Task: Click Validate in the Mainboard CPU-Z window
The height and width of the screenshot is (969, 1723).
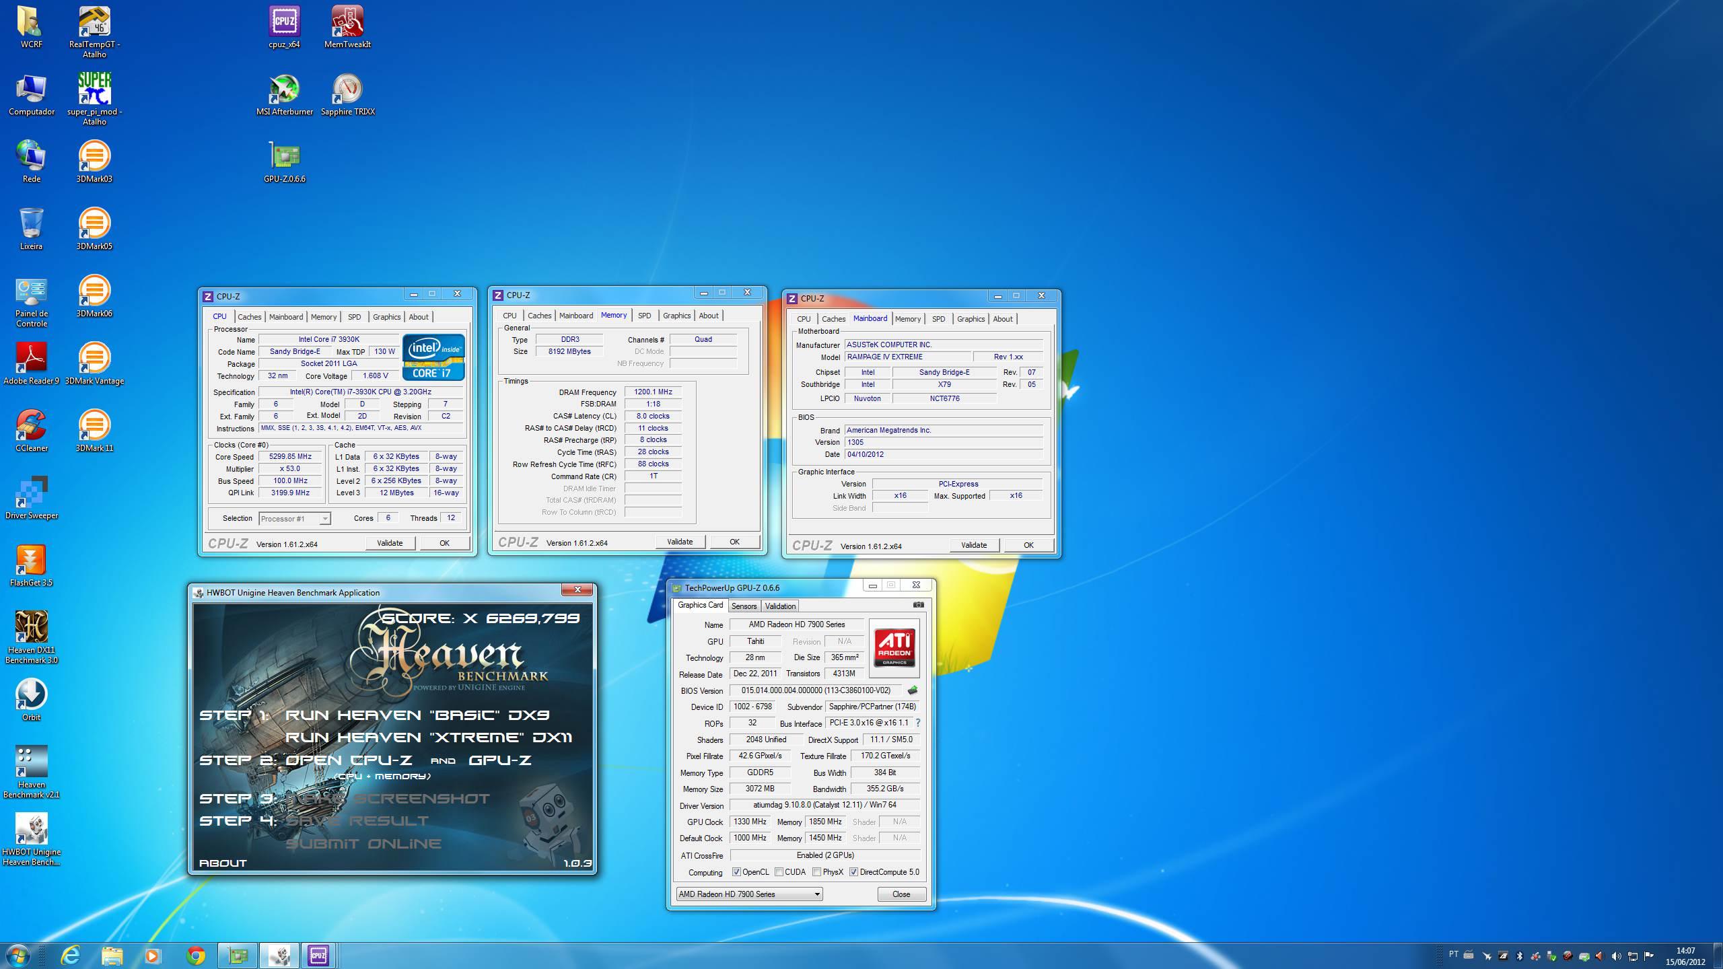Action: click(974, 545)
